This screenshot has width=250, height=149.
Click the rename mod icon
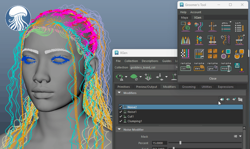pyautogui.click(x=226, y=67)
